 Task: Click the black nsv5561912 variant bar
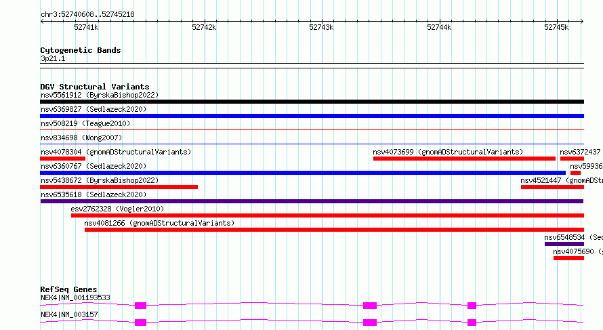(x=312, y=102)
